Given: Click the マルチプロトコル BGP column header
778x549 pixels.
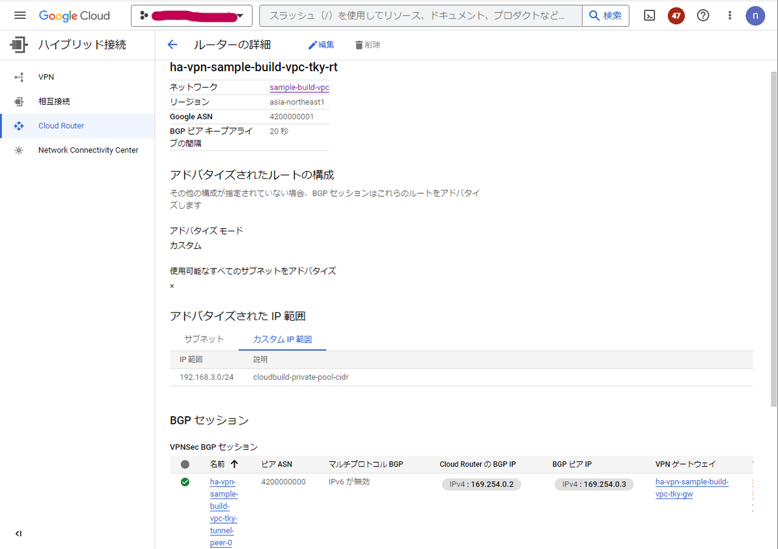Looking at the screenshot, I should point(366,464).
